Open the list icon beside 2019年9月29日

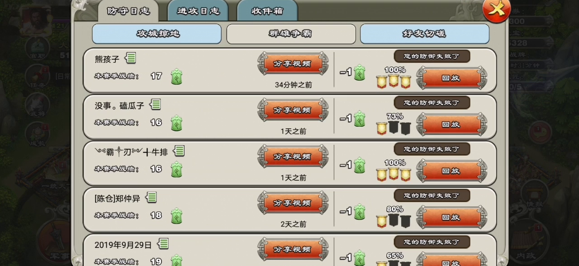[x=163, y=244]
